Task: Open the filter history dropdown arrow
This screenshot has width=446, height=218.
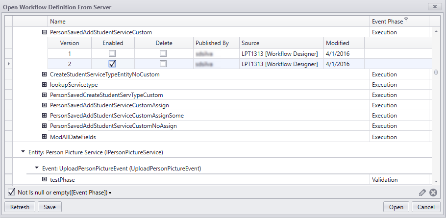Action: pyautogui.click(x=110, y=193)
